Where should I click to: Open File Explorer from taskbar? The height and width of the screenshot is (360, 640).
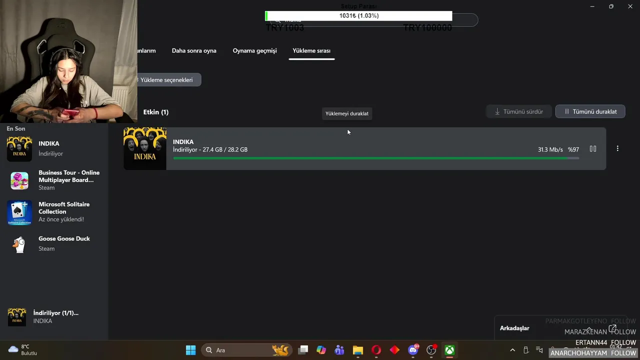[357, 350]
